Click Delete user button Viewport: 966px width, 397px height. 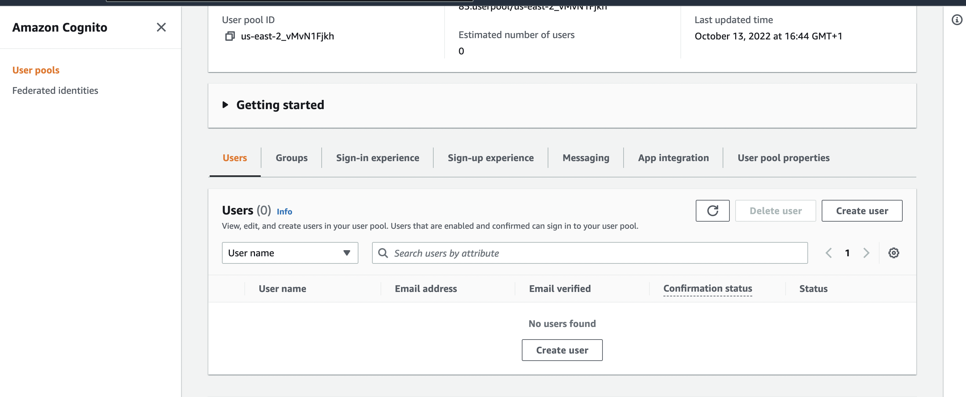click(775, 211)
